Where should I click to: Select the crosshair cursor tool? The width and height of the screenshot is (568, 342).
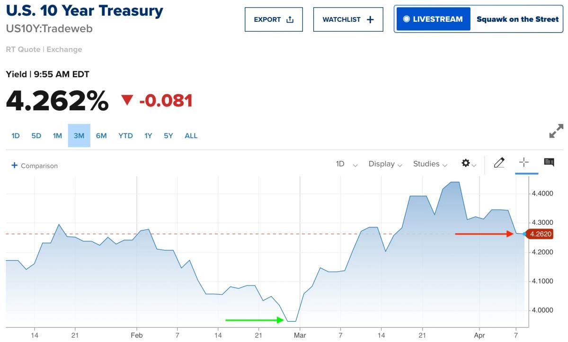point(524,162)
